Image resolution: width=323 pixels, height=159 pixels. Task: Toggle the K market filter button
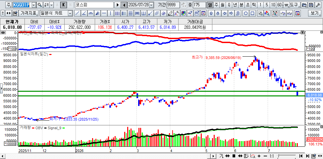(64, 5)
